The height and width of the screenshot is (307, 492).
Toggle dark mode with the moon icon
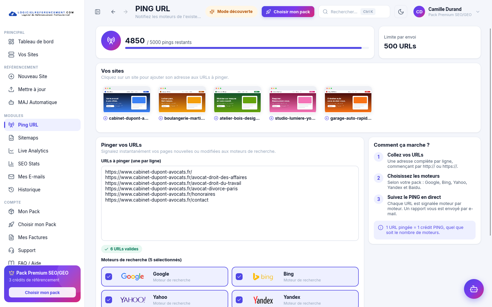pos(401,12)
